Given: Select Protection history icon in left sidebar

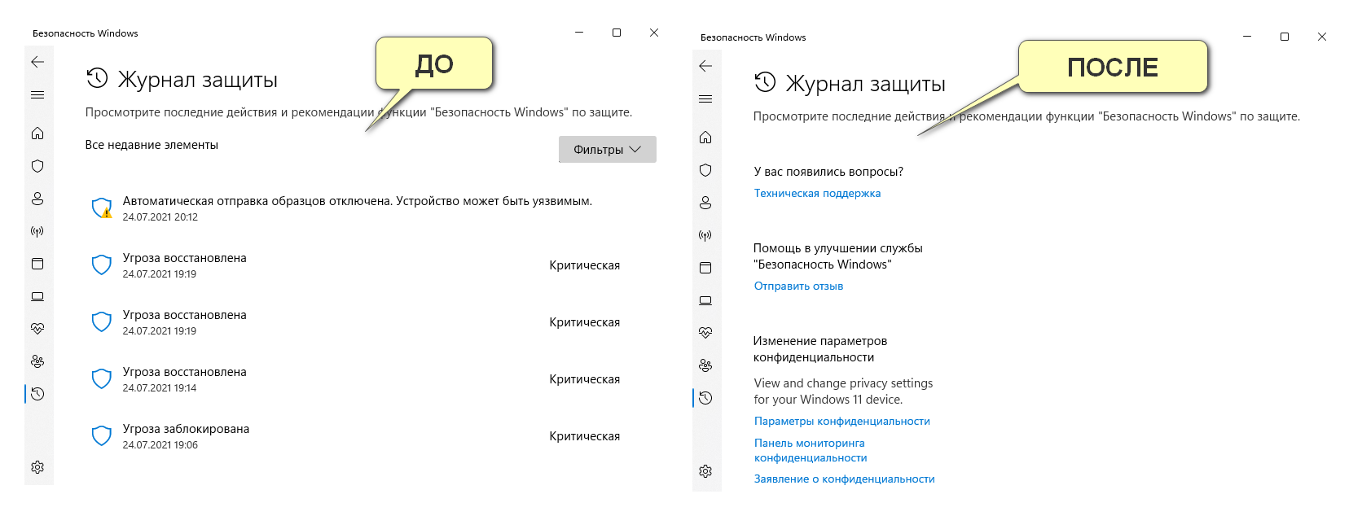Looking at the screenshot, I should [x=37, y=394].
